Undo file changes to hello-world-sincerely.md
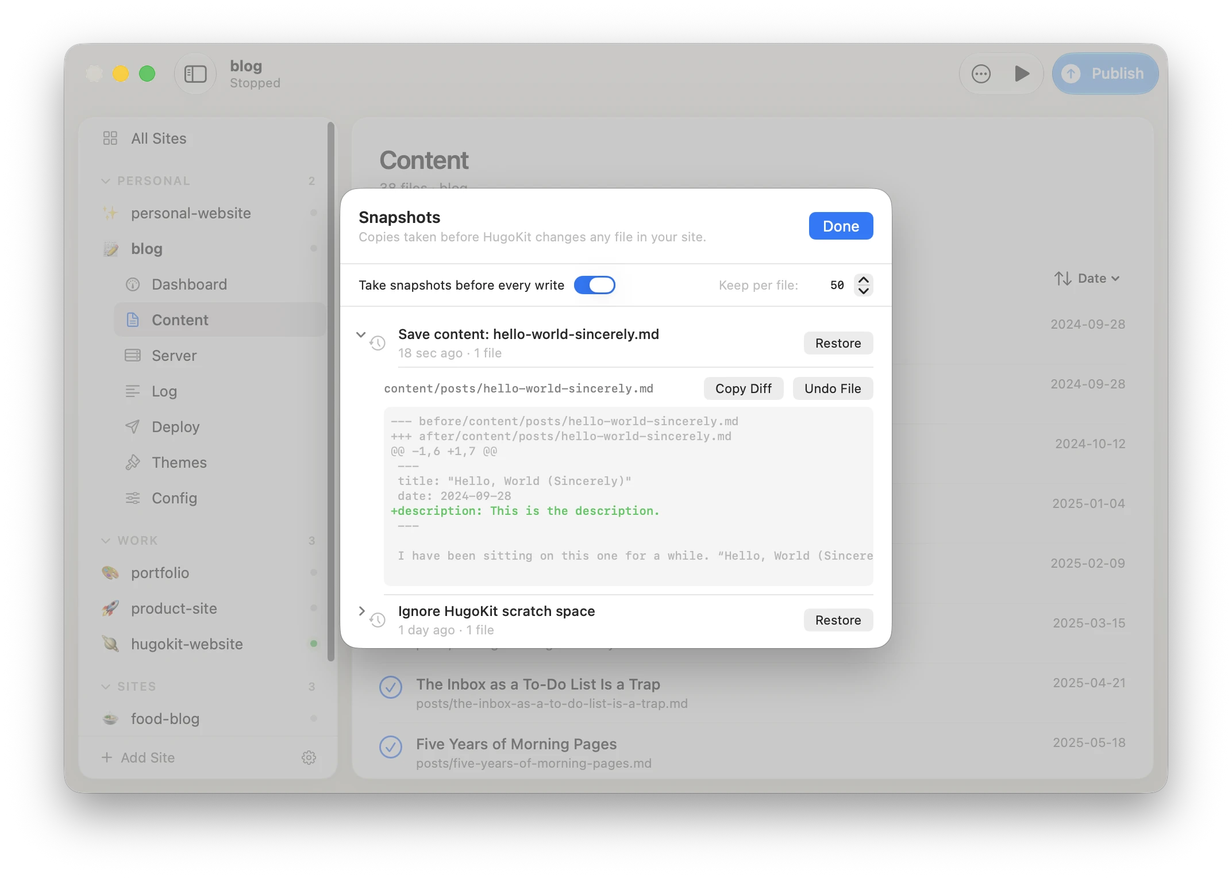 [x=833, y=388]
